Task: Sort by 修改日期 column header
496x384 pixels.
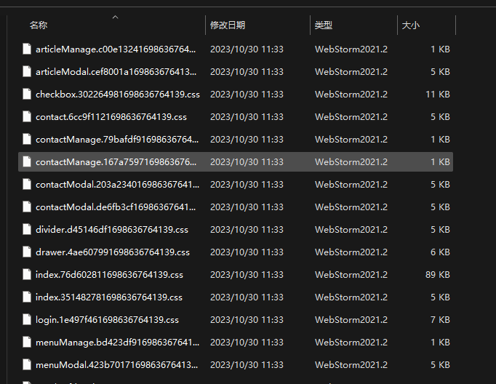Action: click(228, 25)
